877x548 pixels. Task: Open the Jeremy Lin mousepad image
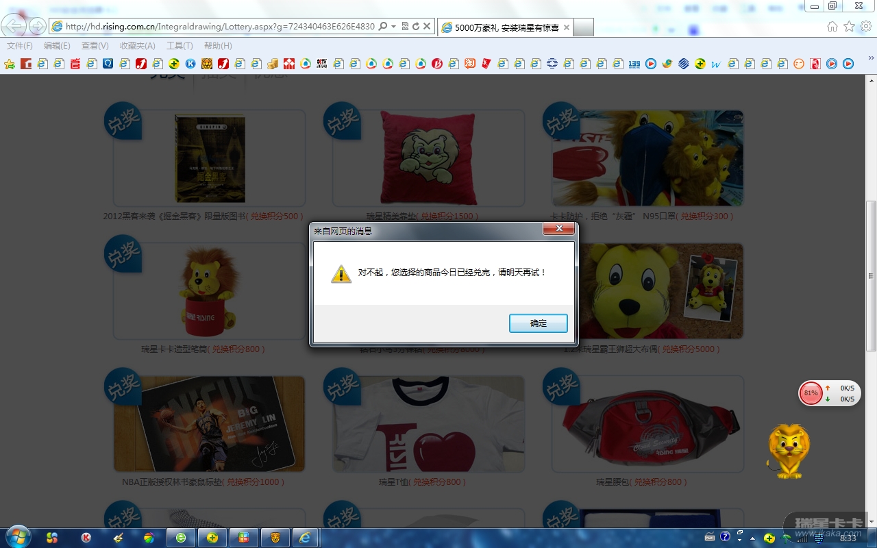[210, 424]
